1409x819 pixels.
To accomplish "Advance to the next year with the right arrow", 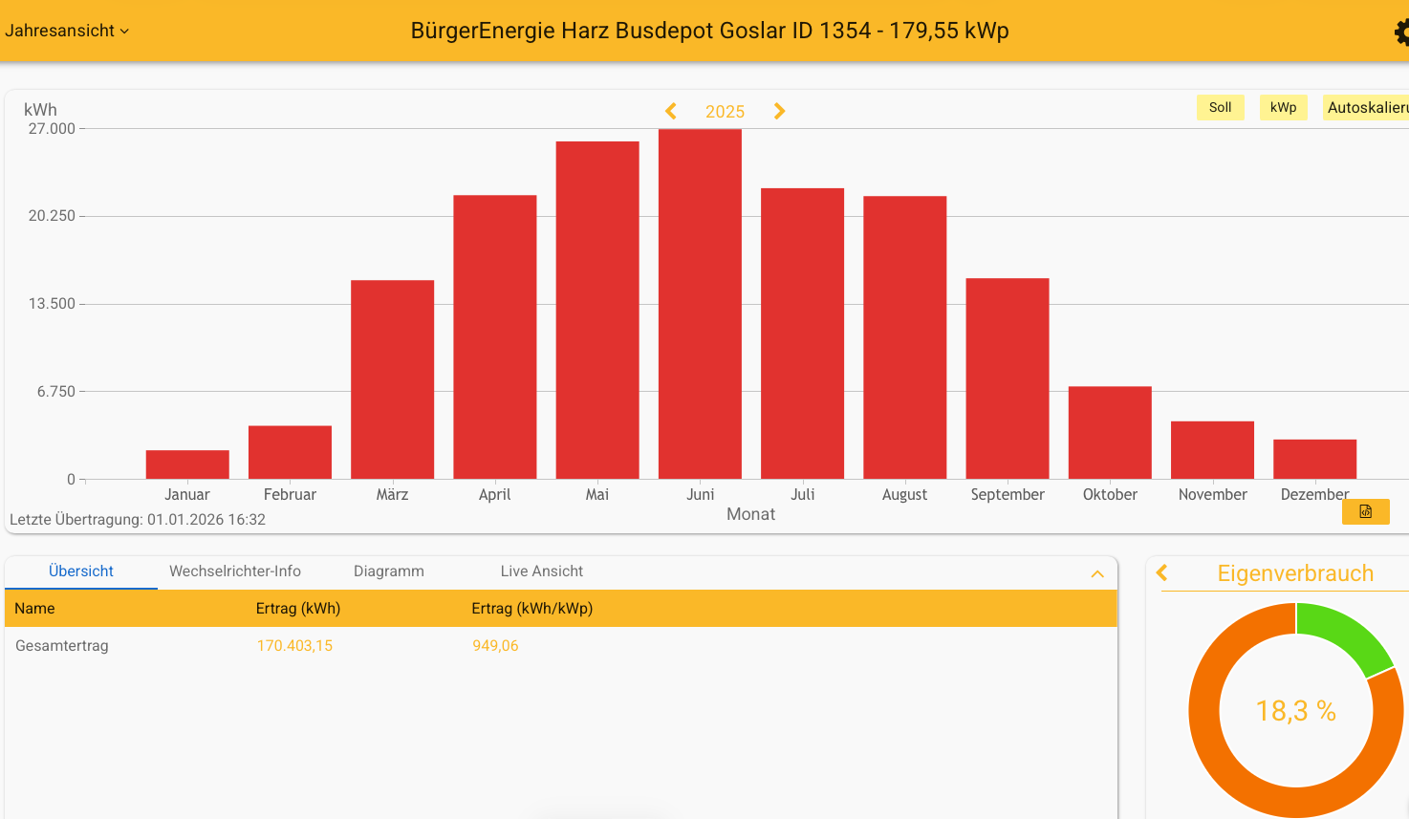I will tap(779, 112).
